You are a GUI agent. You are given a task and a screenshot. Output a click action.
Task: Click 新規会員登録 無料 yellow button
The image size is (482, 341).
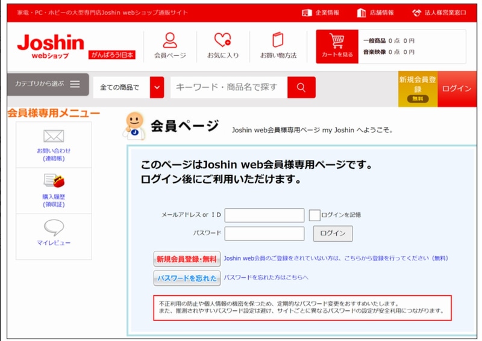click(x=418, y=89)
